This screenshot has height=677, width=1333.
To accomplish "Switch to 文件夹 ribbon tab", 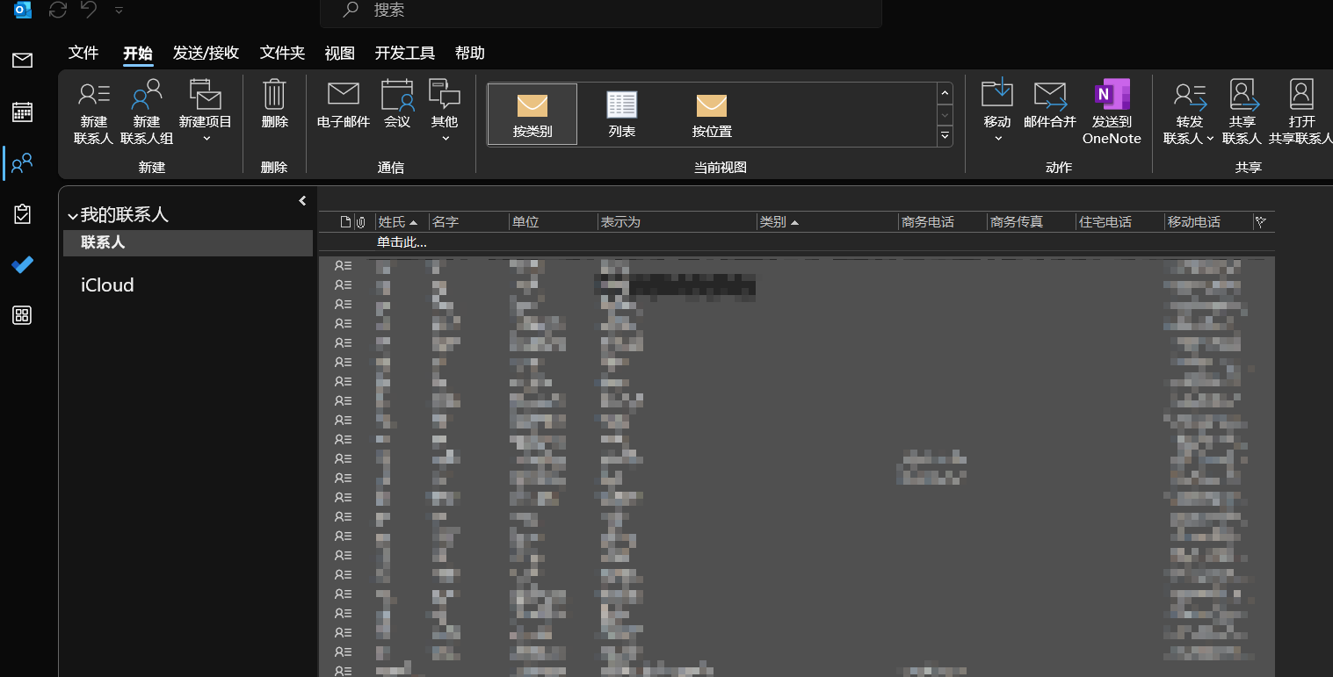I will pyautogui.click(x=282, y=53).
